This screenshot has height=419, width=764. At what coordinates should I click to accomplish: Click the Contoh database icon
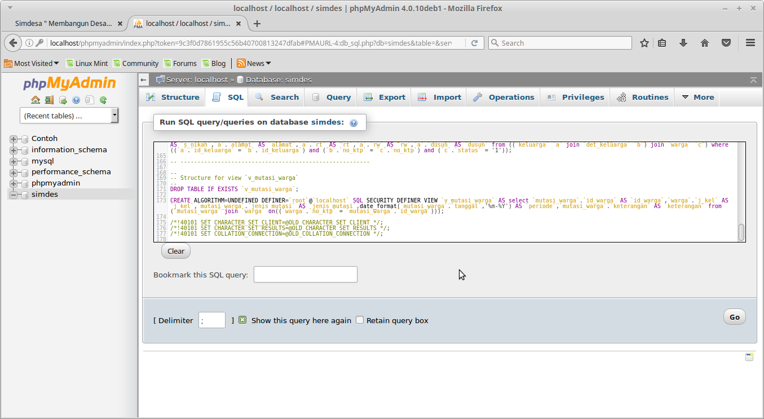[x=24, y=139]
